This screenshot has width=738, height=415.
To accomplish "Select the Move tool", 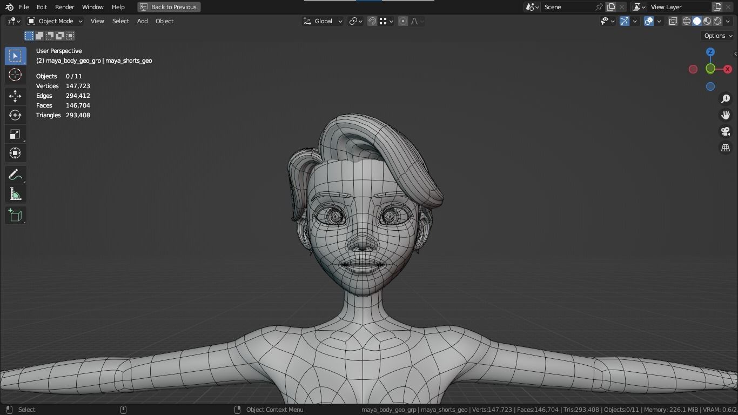I will pos(15,96).
